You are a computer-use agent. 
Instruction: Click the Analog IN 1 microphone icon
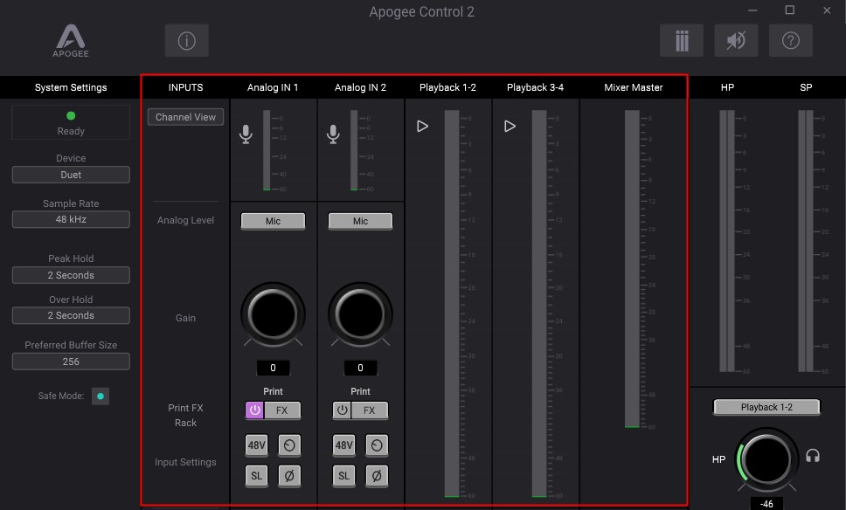pyautogui.click(x=246, y=134)
